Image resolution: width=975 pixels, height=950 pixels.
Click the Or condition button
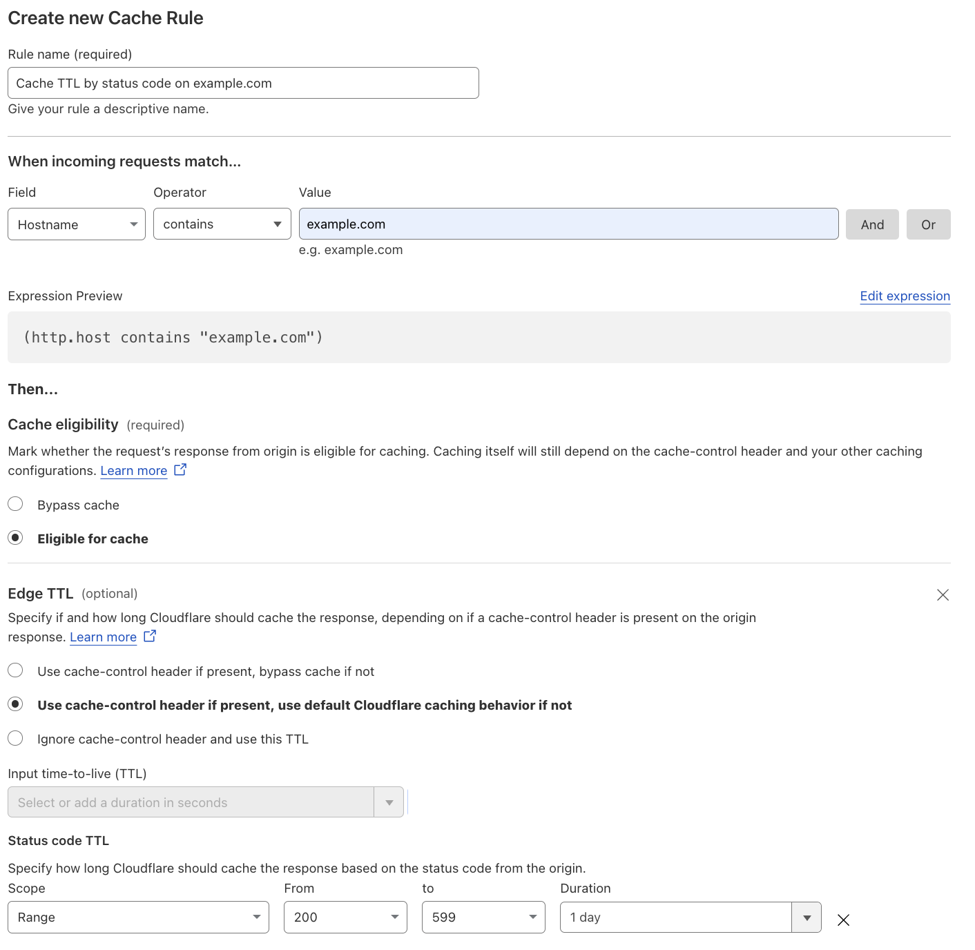click(x=928, y=224)
